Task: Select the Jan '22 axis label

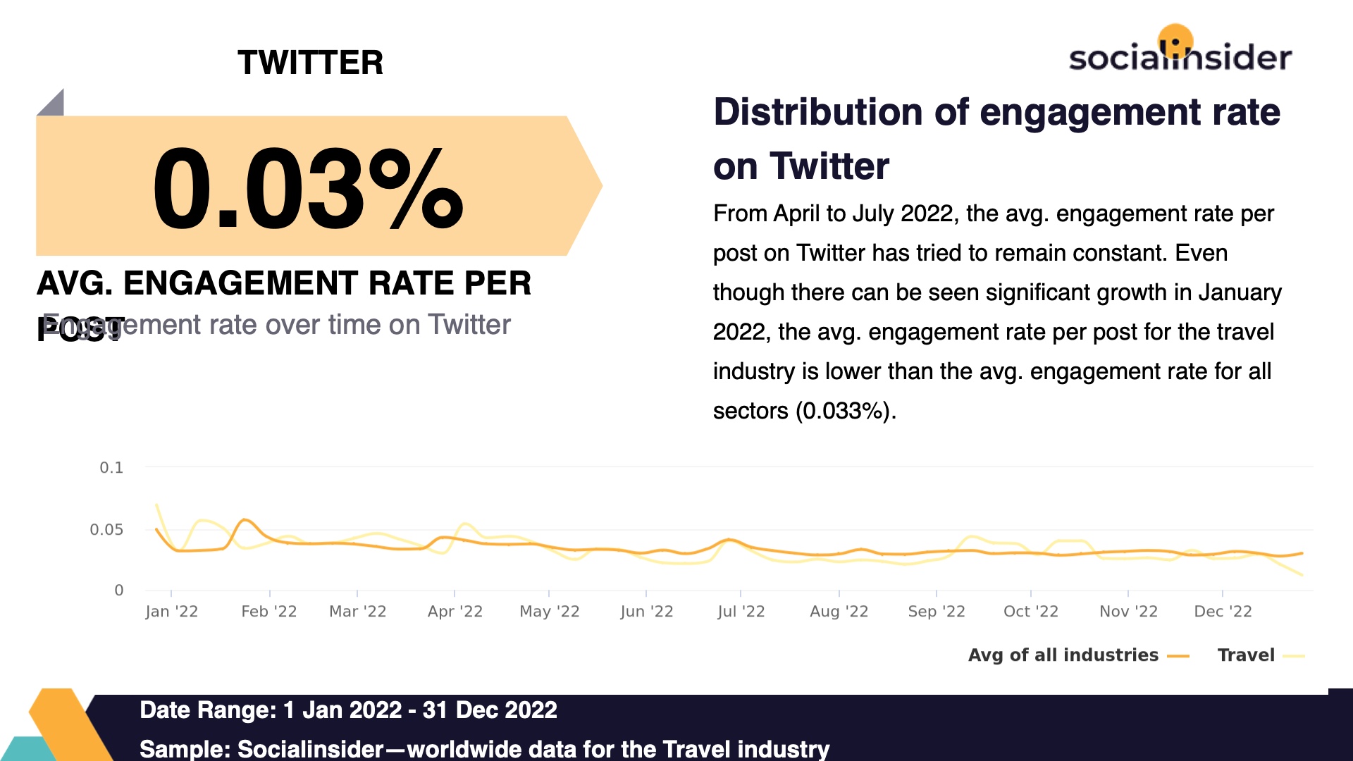Action: point(171,611)
